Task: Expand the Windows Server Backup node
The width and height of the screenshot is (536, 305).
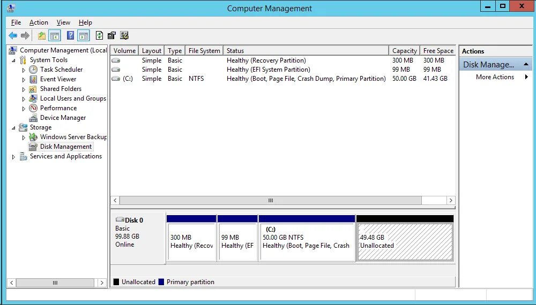Action: point(24,138)
